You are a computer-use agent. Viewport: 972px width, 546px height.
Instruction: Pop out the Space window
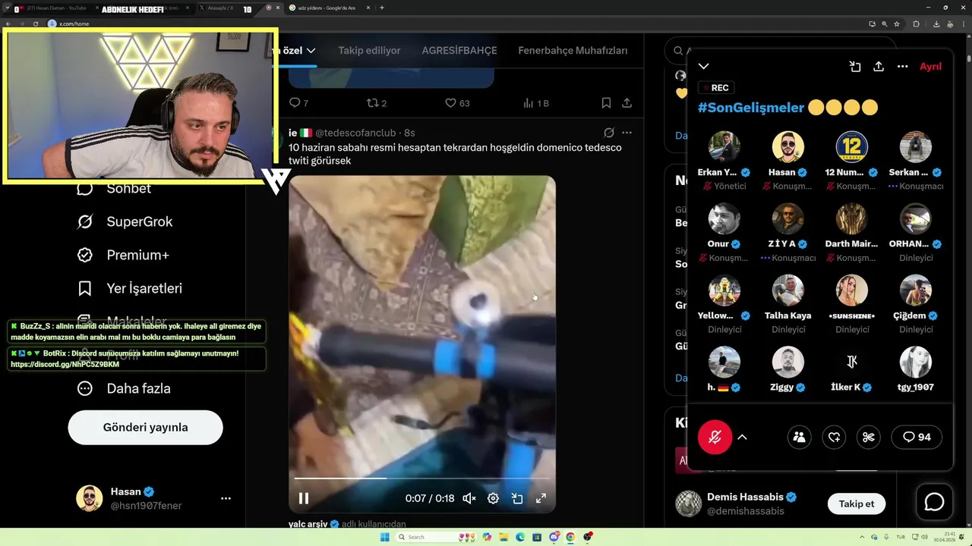[855, 66]
